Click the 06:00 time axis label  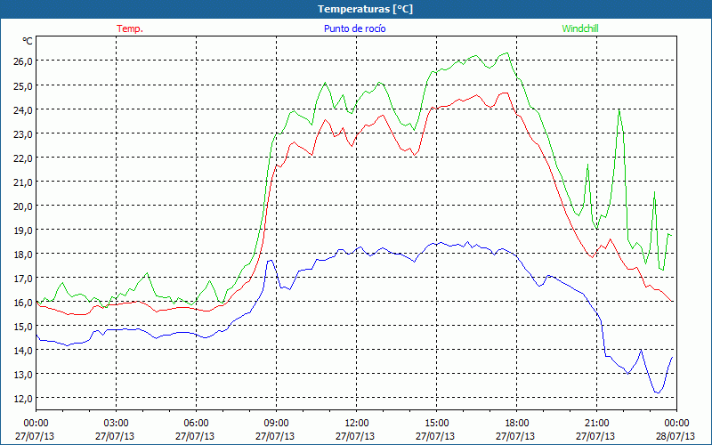pos(196,424)
